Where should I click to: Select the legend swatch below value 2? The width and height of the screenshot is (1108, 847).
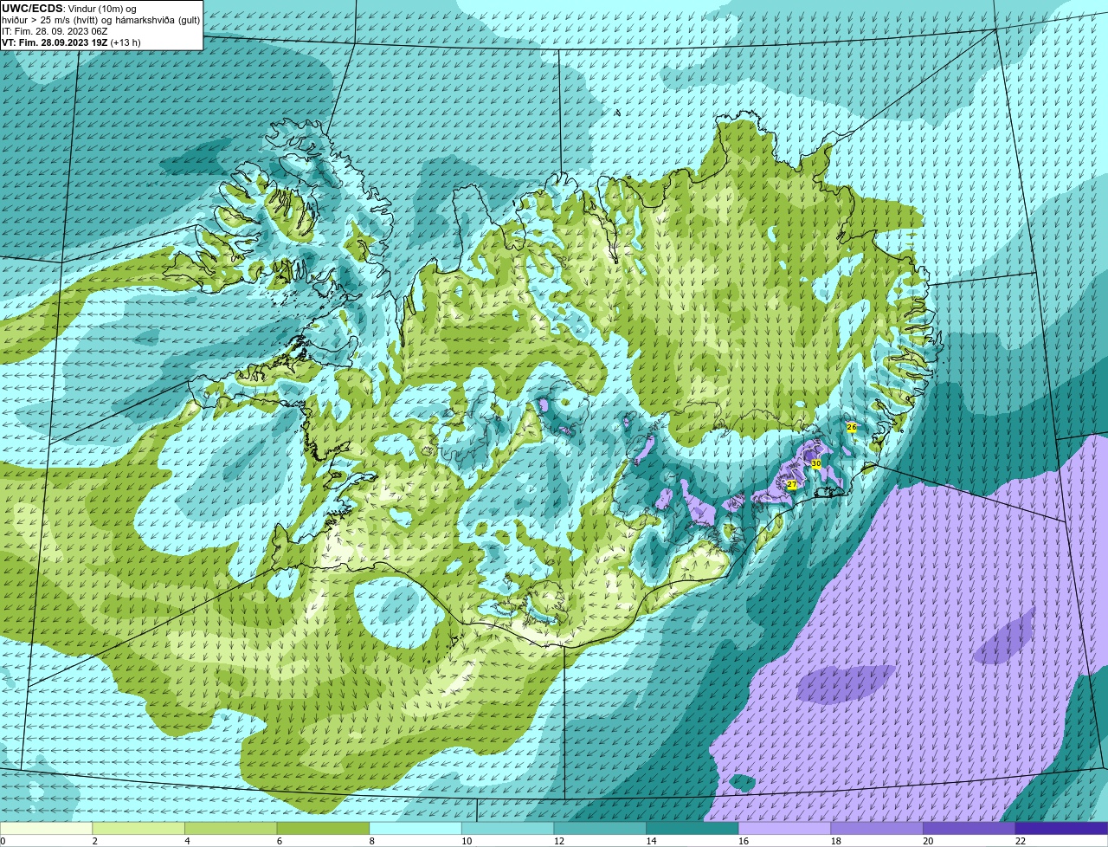[46, 828]
